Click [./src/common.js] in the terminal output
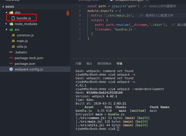 91,118
